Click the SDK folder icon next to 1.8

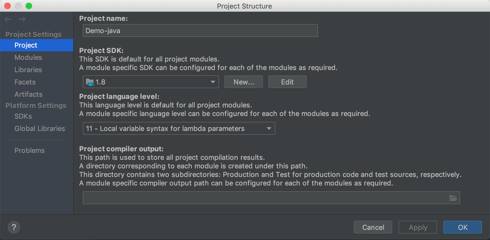point(90,82)
